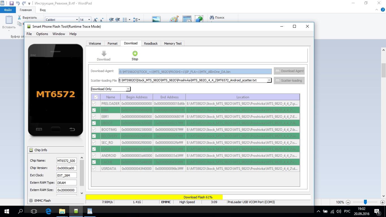The width and height of the screenshot is (386, 217).
Task: Open the Download Only mode dropdown
Action: click(128, 89)
